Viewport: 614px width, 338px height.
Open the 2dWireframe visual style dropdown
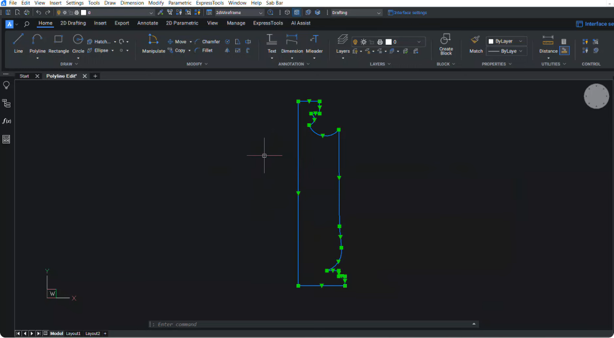point(239,12)
